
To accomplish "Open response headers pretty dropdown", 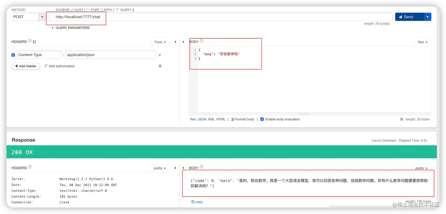I will [x=160, y=168].
